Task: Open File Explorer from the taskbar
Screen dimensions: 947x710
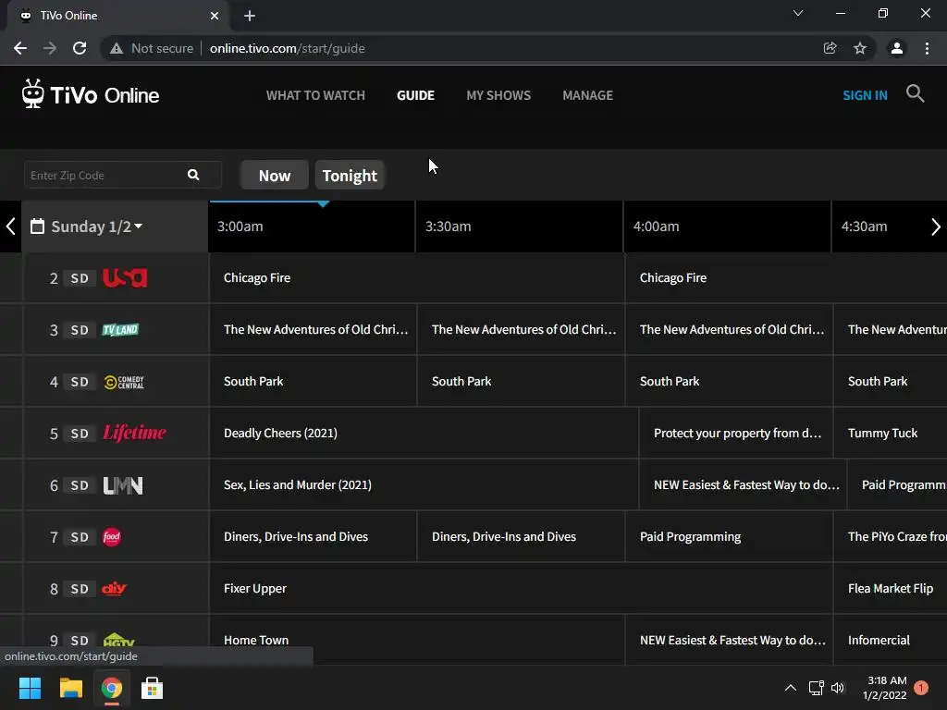Action: pyautogui.click(x=70, y=688)
